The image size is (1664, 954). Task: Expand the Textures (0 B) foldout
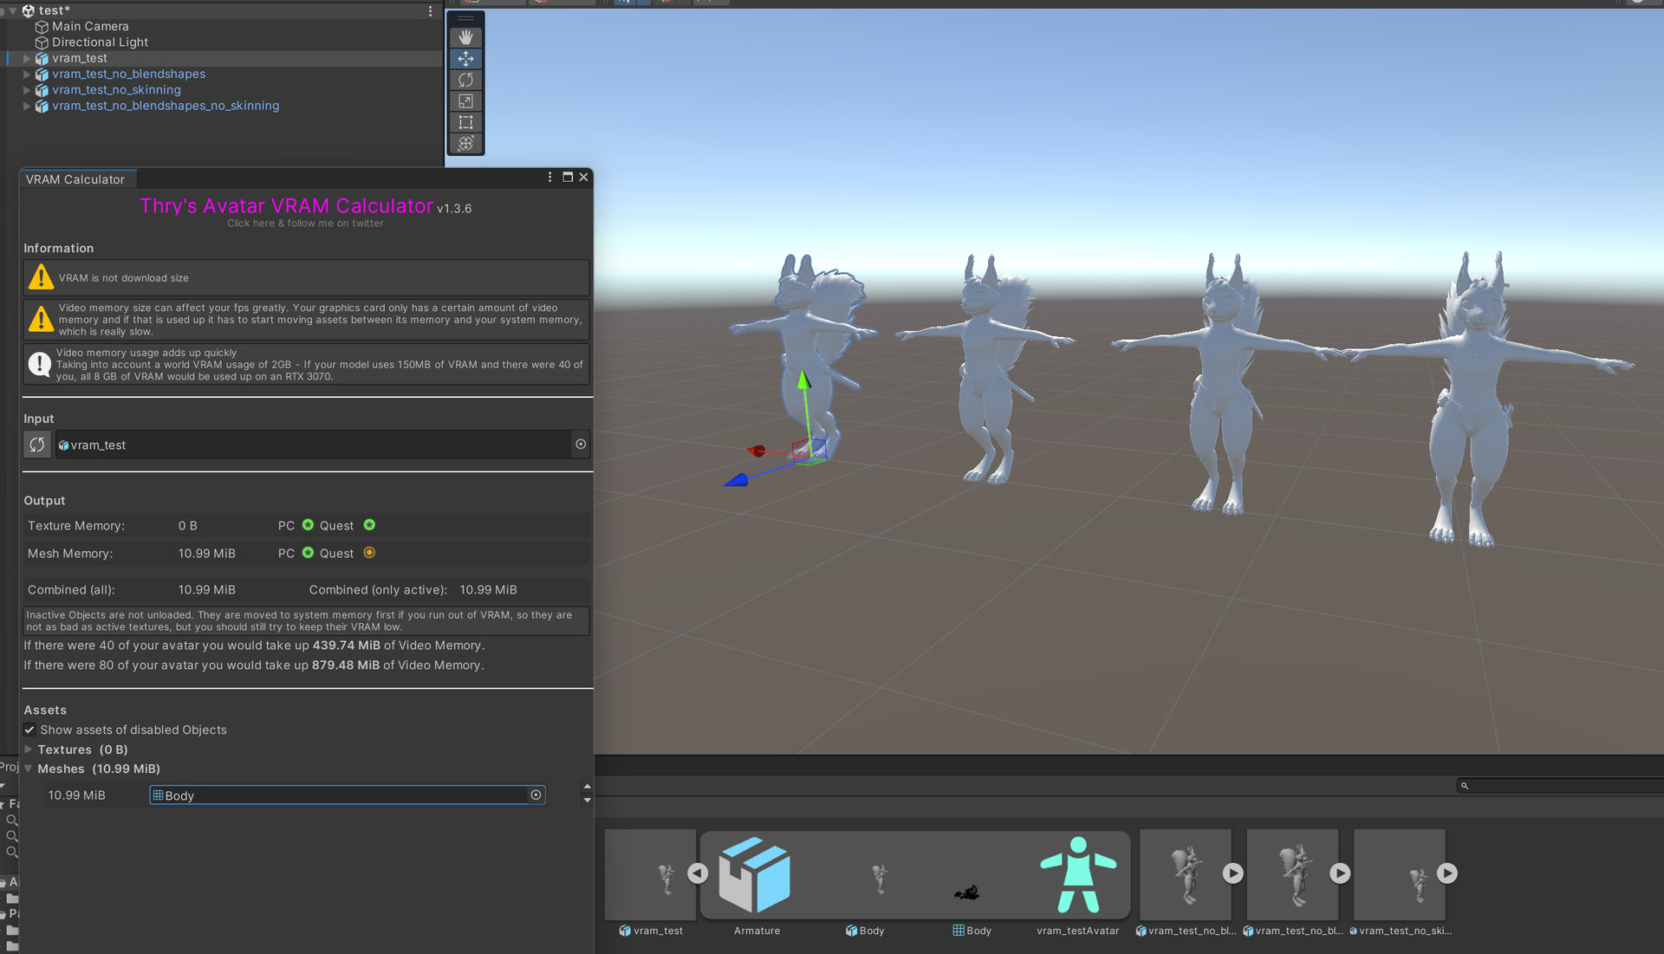click(29, 750)
